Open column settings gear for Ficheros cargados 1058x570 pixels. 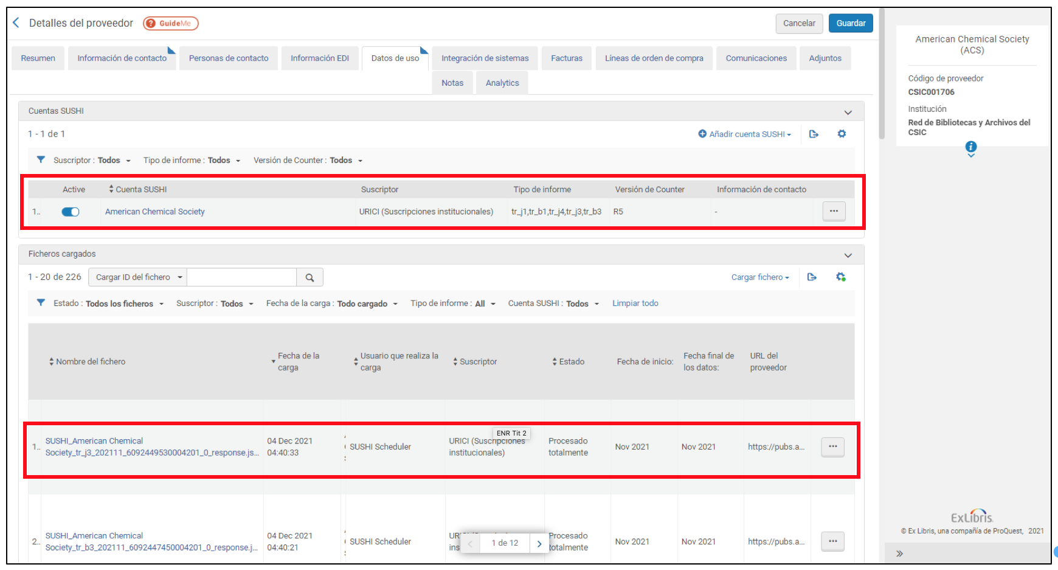[840, 277]
